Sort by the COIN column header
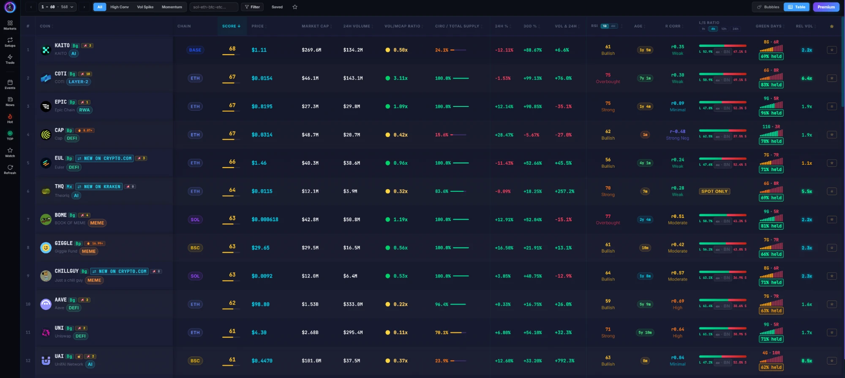845x378 pixels. pyautogui.click(x=45, y=26)
